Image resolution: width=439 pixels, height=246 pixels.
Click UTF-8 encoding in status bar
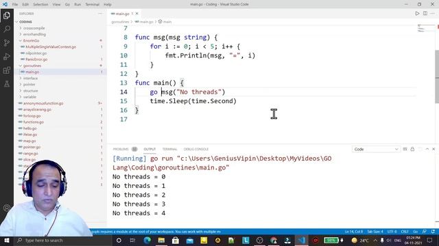[392, 232]
